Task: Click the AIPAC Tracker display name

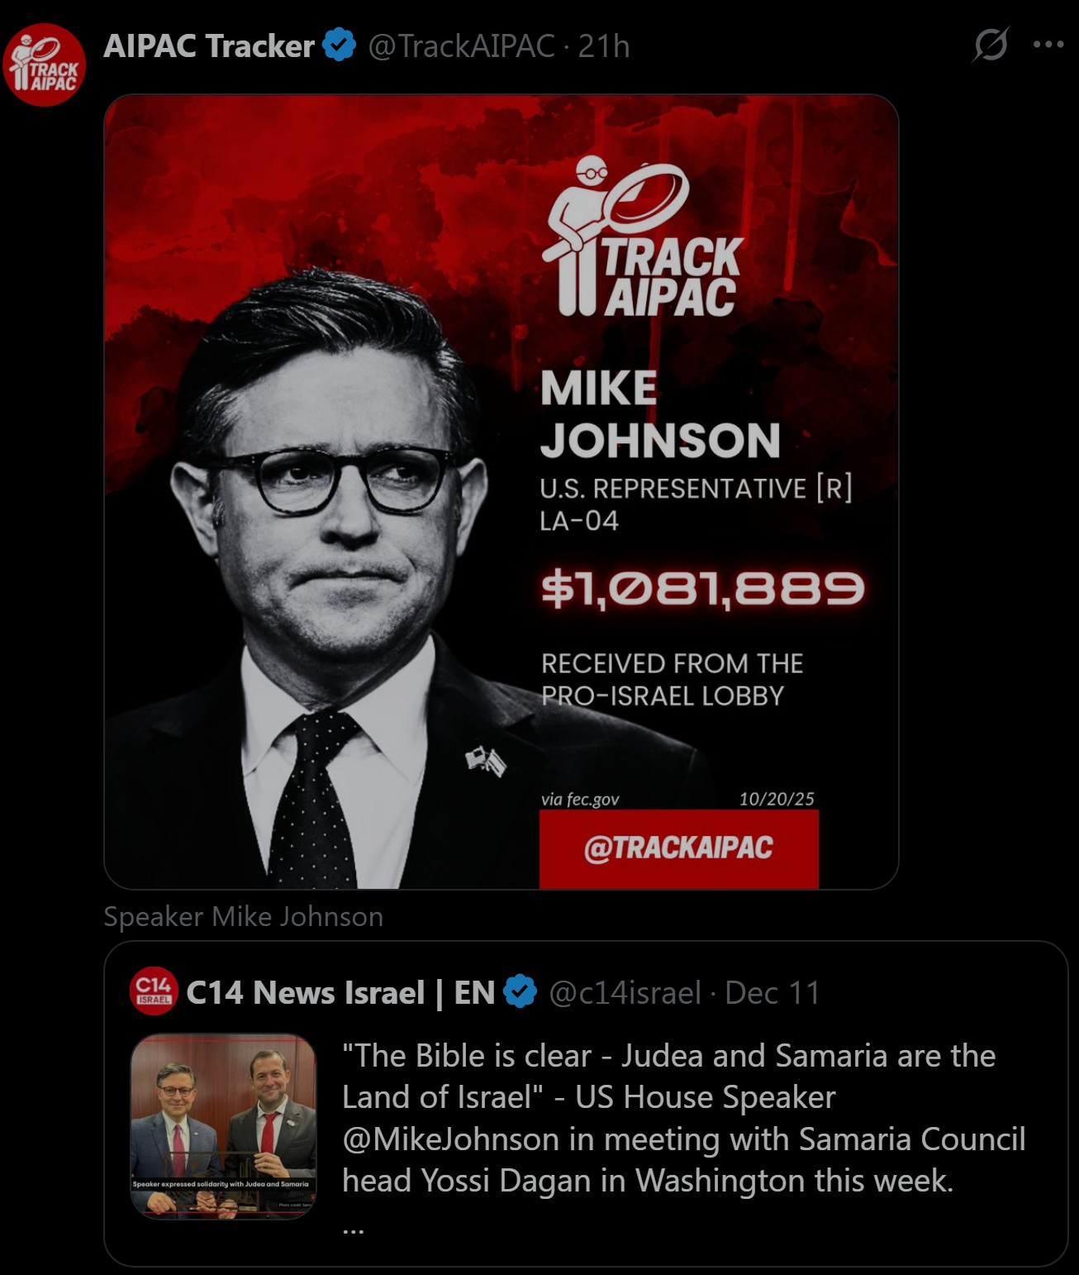Action: tap(209, 46)
